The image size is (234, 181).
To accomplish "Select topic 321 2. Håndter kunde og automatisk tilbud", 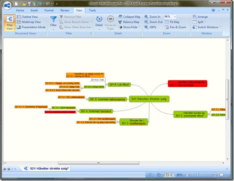I will tap(191, 114).
